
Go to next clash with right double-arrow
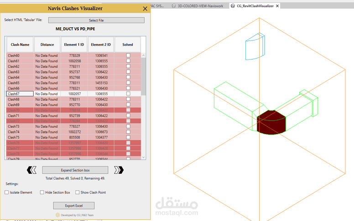tap(119, 170)
